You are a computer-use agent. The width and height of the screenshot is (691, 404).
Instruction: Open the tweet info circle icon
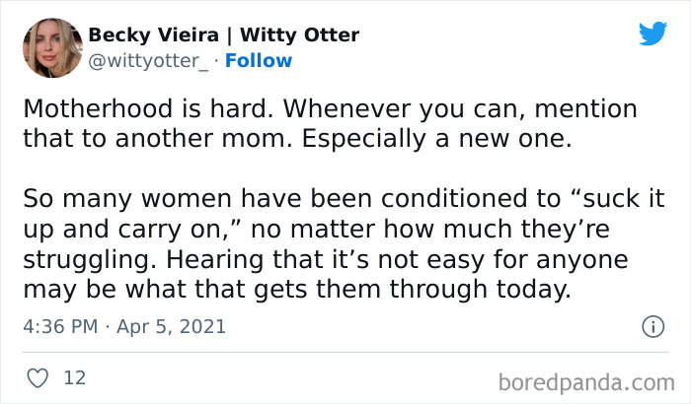pyautogui.click(x=652, y=326)
